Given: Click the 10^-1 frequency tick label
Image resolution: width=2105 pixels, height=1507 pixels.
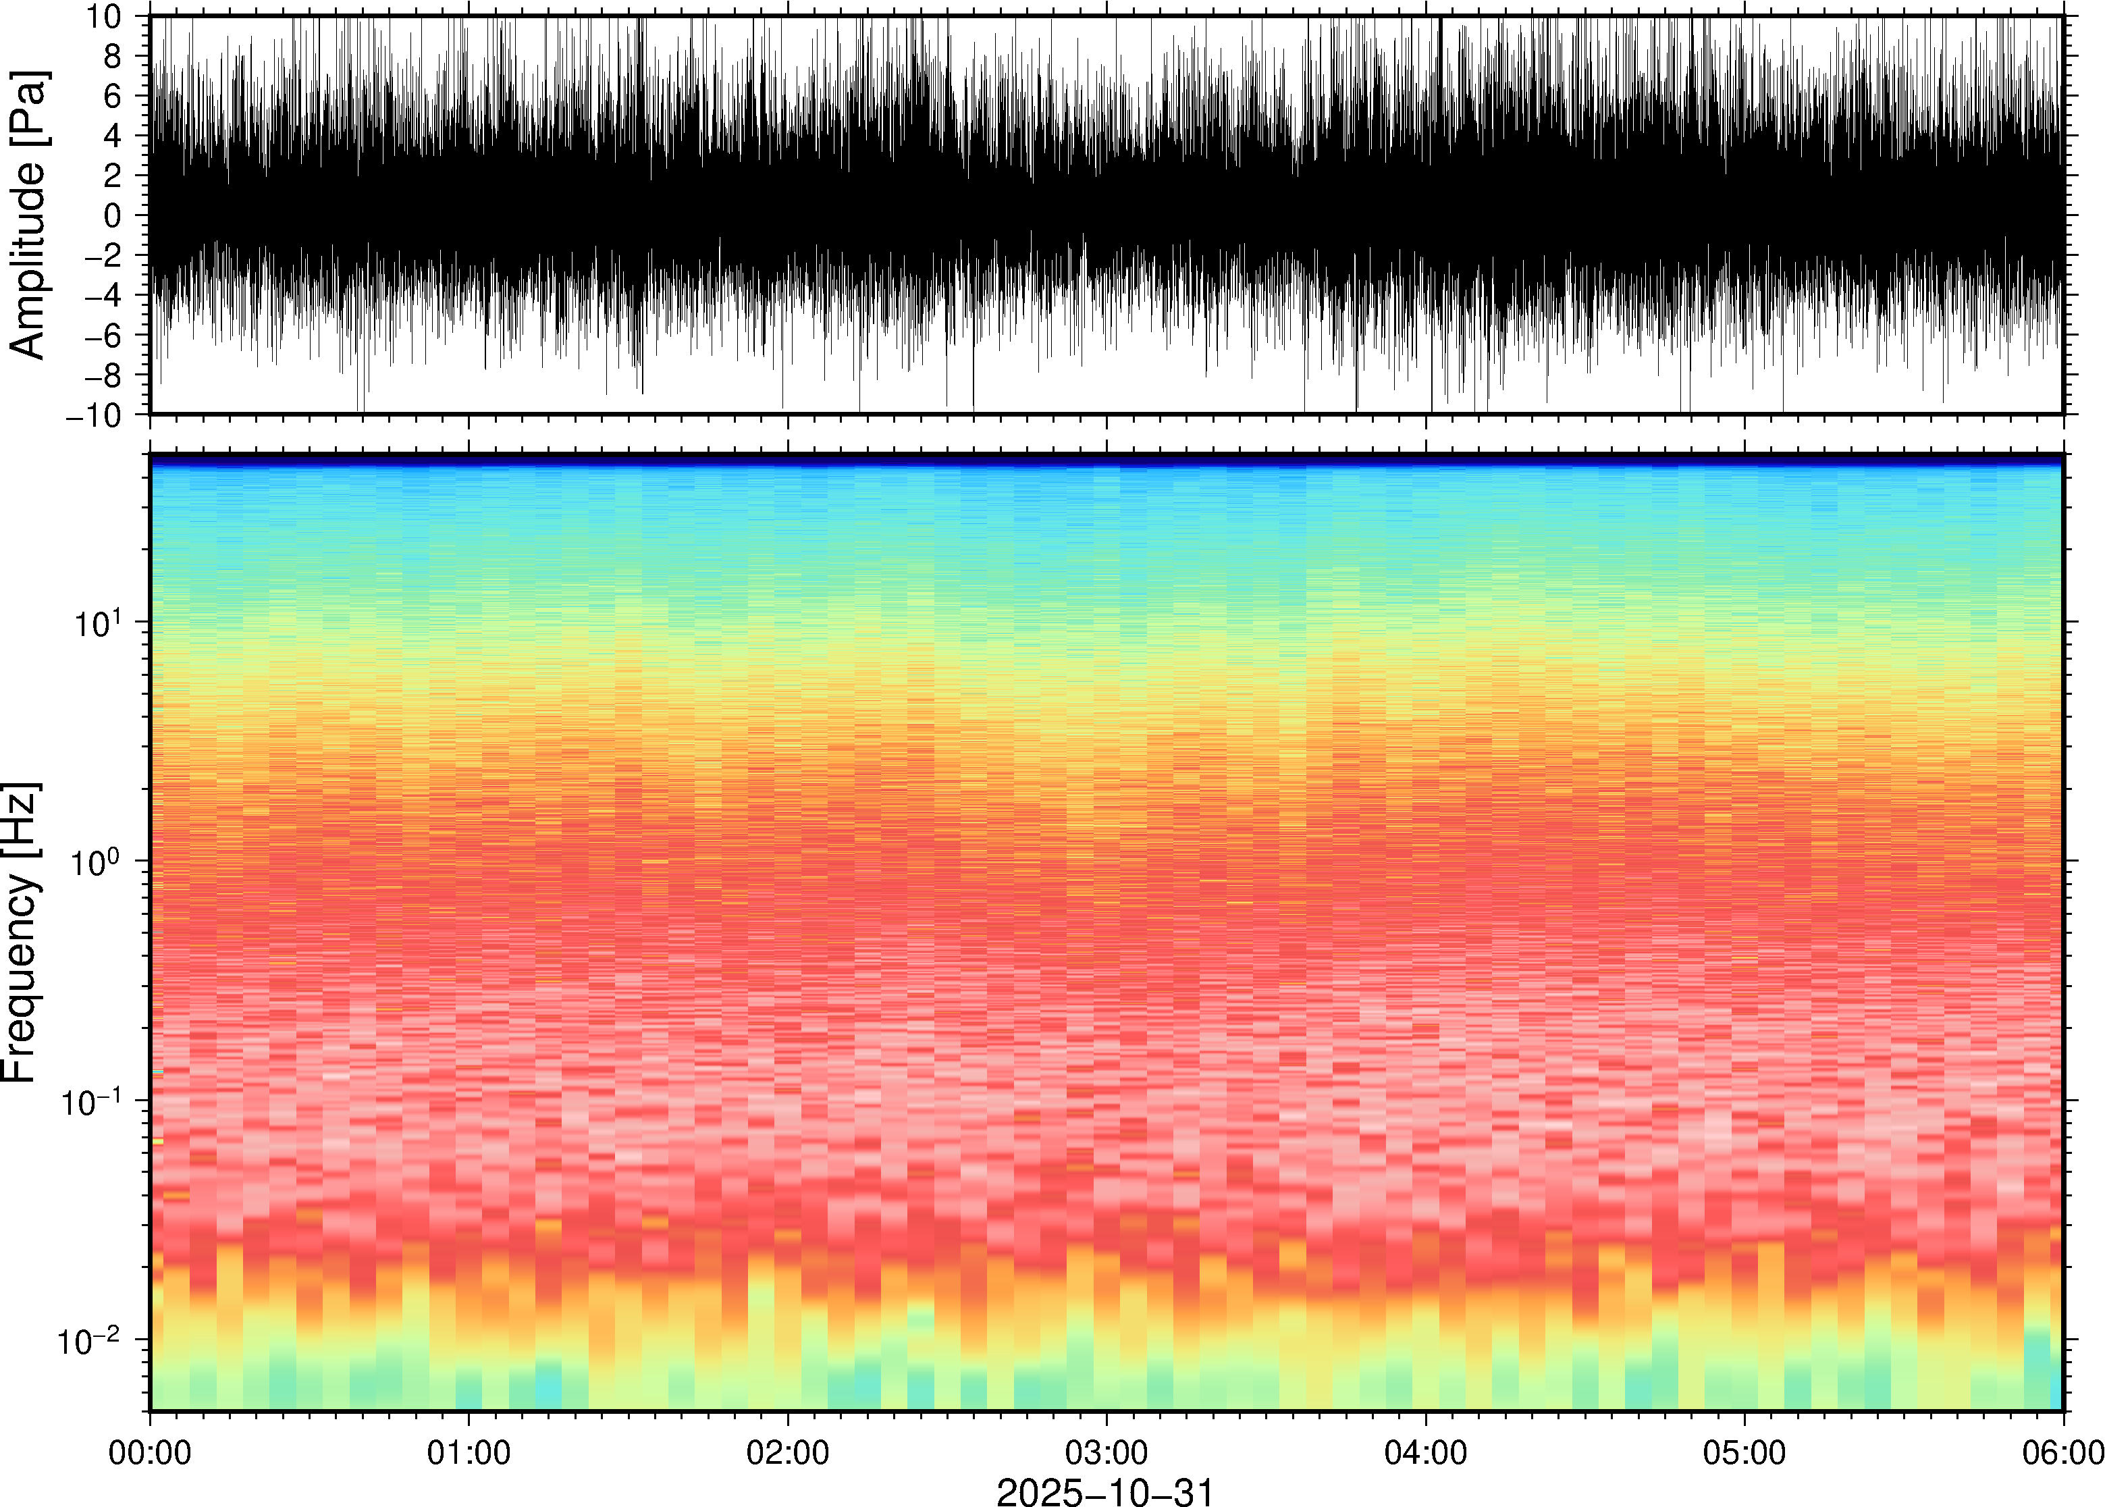Looking at the screenshot, I should tap(92, 1103).
